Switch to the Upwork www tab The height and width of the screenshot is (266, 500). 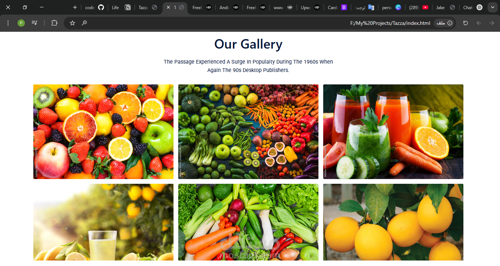pyautogui.click(x=283, y=7)
